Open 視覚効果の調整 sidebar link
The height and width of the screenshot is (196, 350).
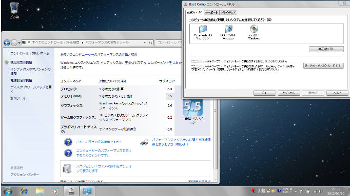click(x=21, y=62)
